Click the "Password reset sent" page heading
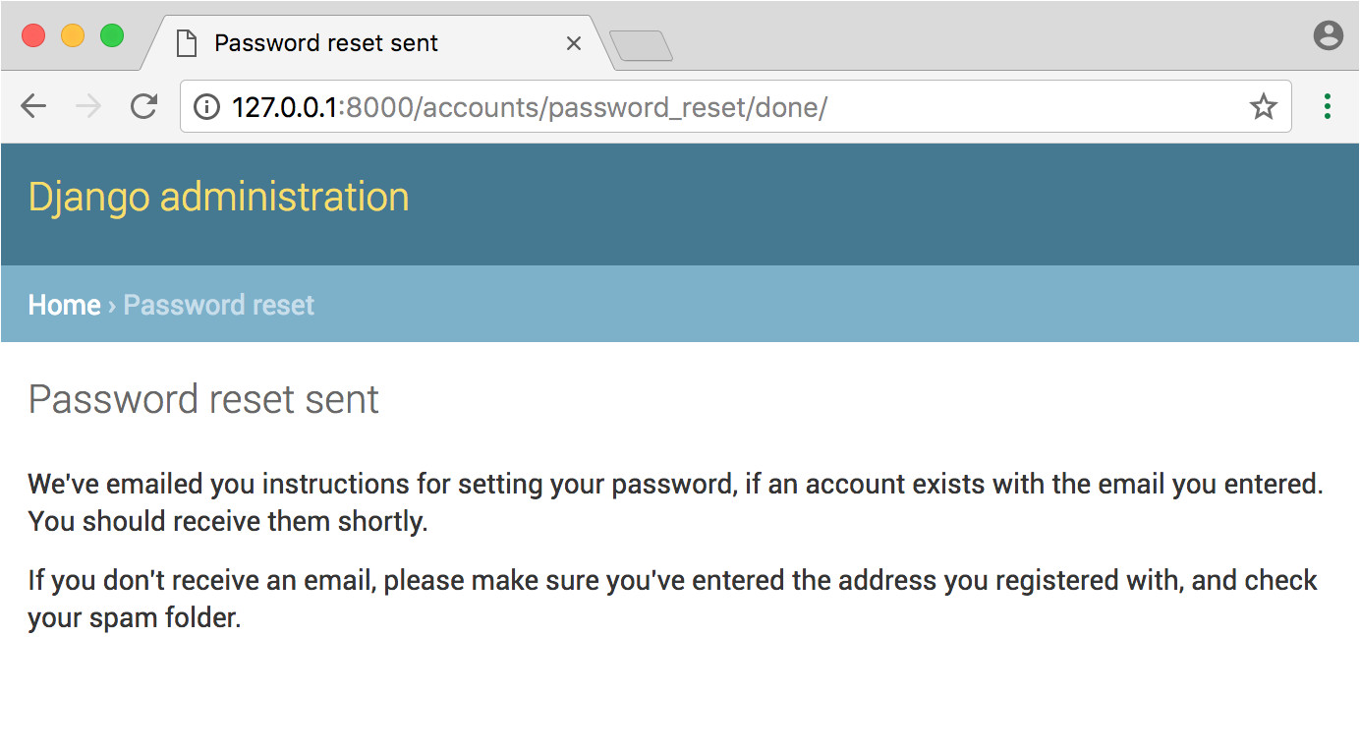Image resolution: width=1360 pixels, height=753 pixels. [203, 400]
